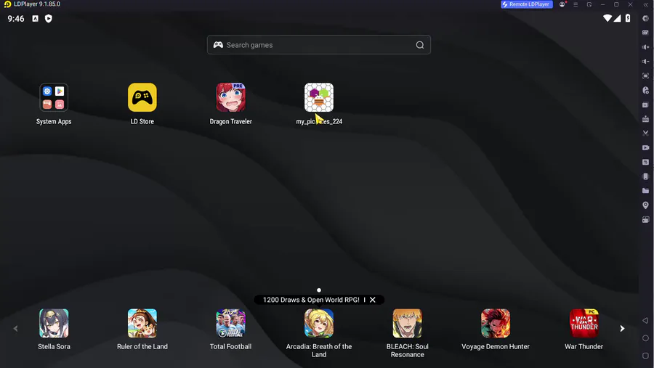Open Remote LDPlayer
The image size is (654, 368).
[527, 4]
